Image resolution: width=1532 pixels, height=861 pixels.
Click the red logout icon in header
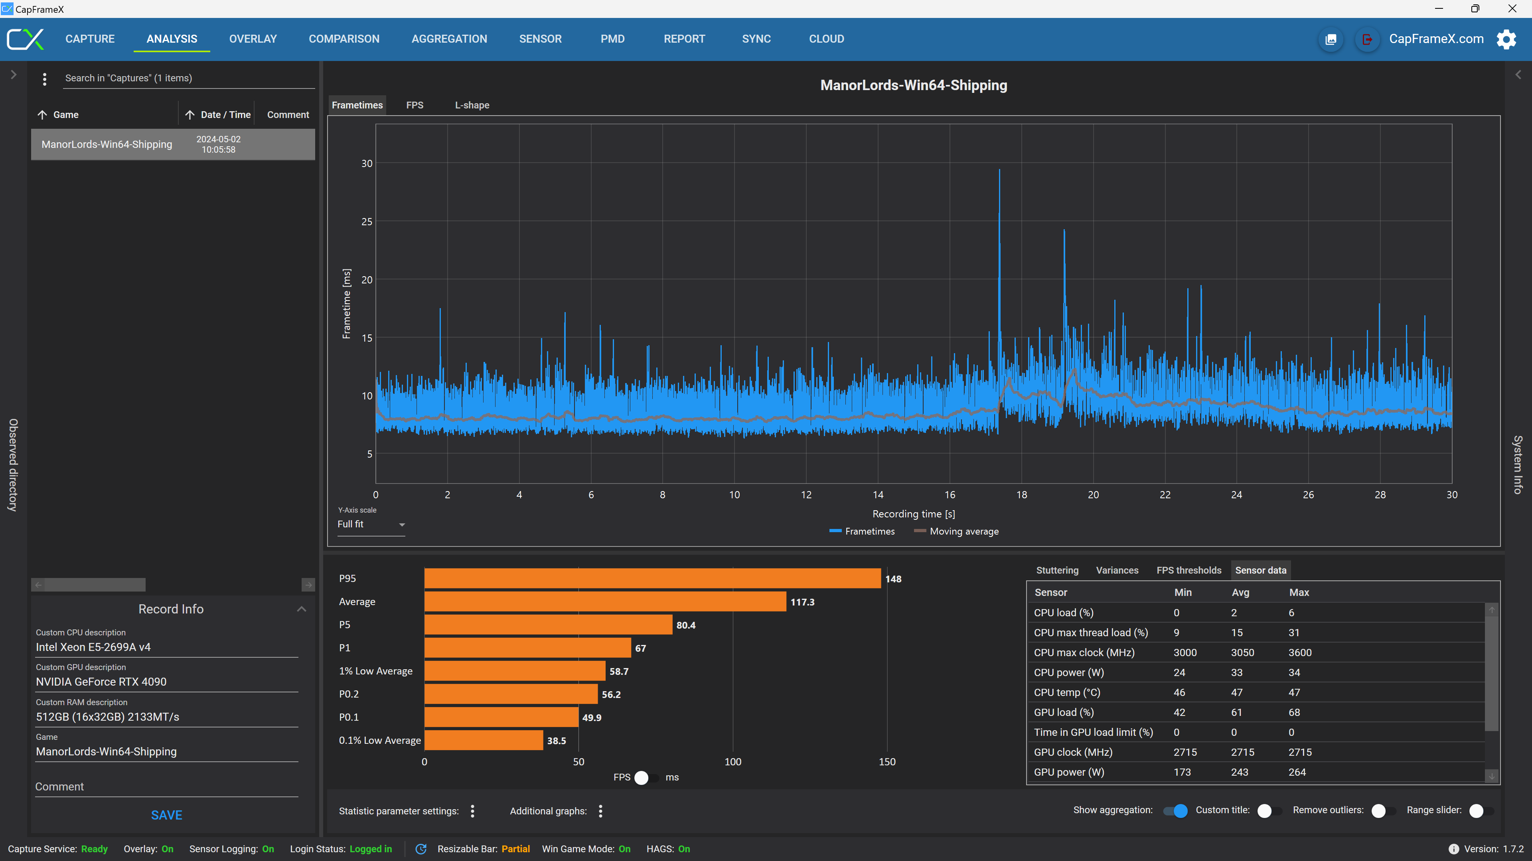pos(1367,39)
